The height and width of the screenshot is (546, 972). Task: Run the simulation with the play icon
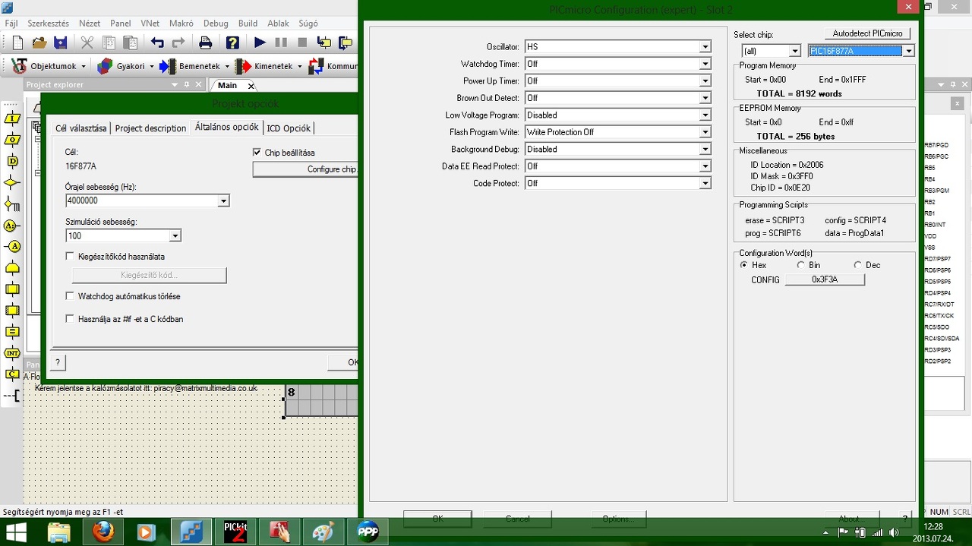(260, 43)
